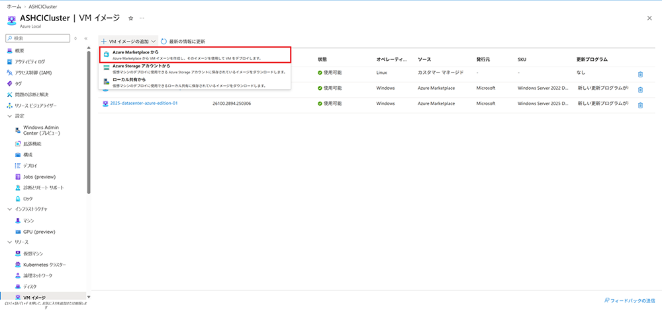Refresh with 最新の情報に更新
The height and width of the screenshot is (311, 662).
pos(183,41)
